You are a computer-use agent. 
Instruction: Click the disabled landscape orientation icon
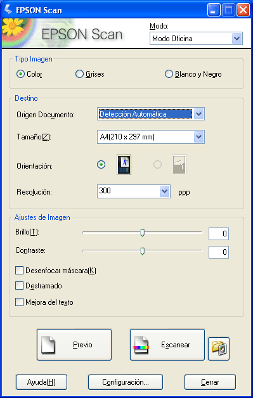[179, 165]
